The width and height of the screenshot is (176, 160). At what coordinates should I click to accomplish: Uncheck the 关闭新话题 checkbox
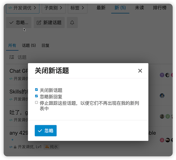[x=36, y=90]
